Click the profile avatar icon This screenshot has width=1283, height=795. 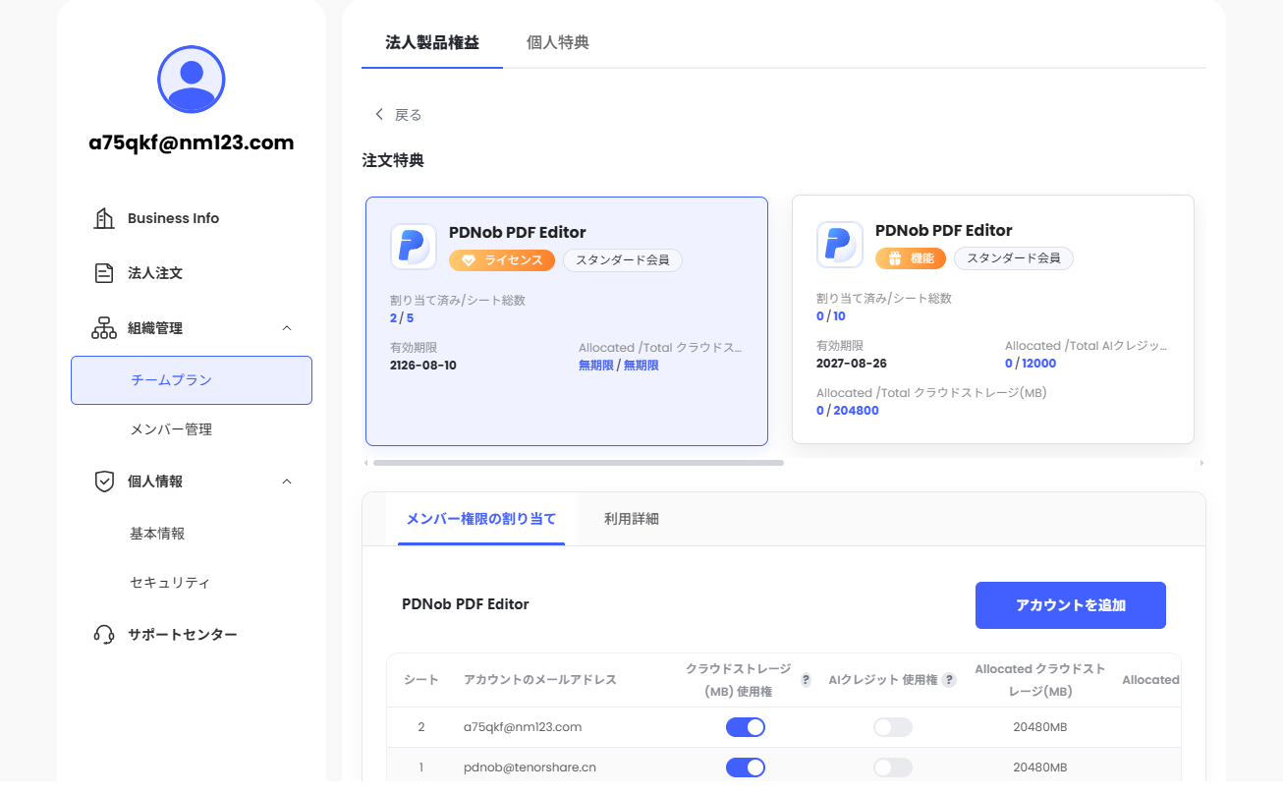coord(192,80)
